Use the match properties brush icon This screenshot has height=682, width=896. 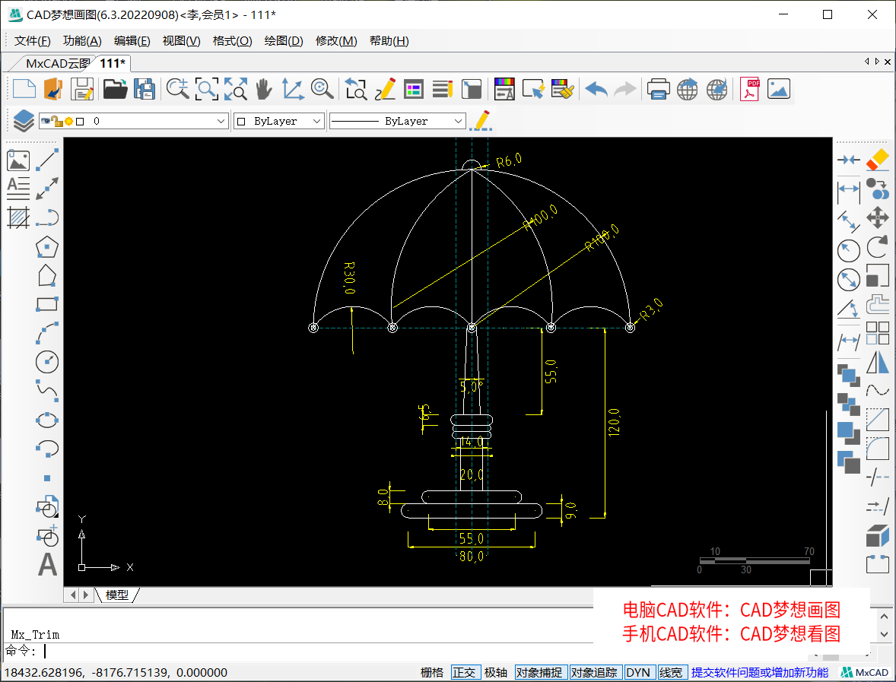pos(562,89)
